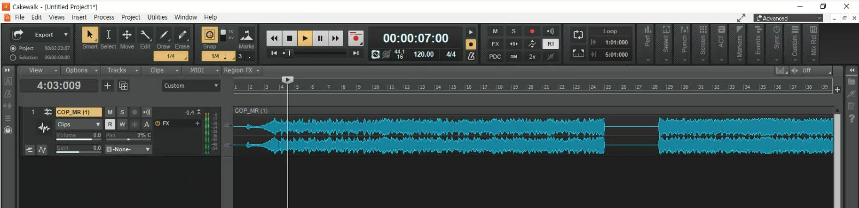Open the Marks landmark settings

click(x=246, y=35)
